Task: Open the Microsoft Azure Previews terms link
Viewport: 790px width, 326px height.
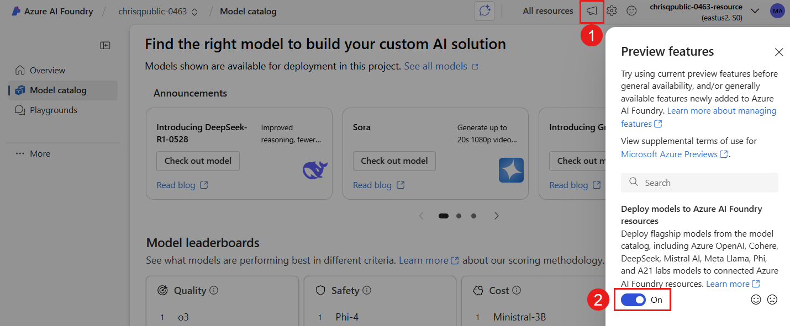Action: [675, 154]
